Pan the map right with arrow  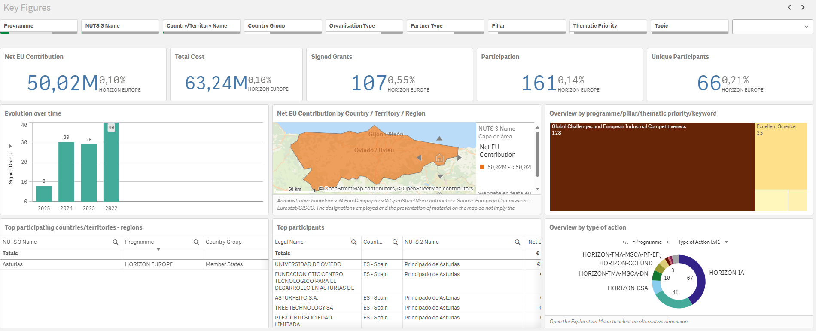(x=459, y=158)
